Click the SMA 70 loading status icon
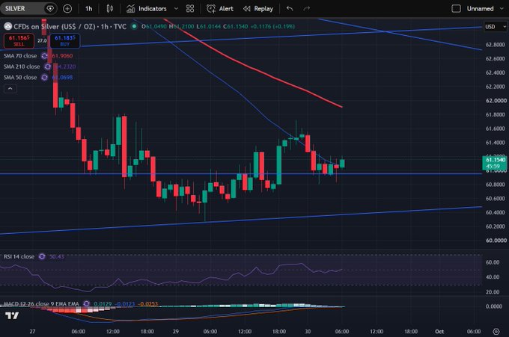Image resolution: width=509 pixels, height=337 pixels. coord(44,56)
